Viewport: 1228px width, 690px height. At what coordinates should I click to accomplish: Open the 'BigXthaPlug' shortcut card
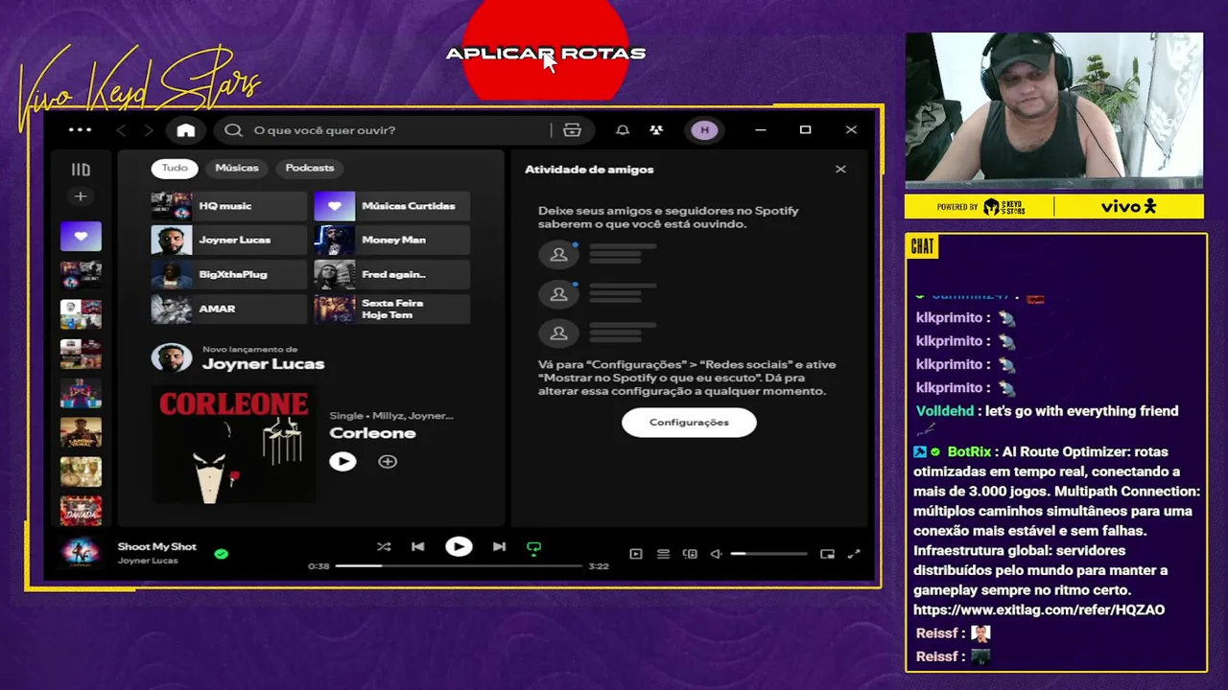pos(228,274)
